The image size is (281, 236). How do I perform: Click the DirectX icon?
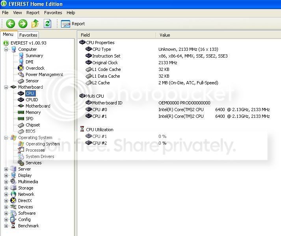[x=13, y=201]
